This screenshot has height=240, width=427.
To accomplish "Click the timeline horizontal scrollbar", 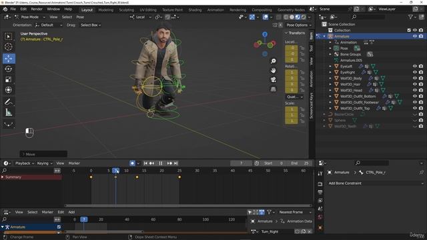I will (x=188, y=206).
